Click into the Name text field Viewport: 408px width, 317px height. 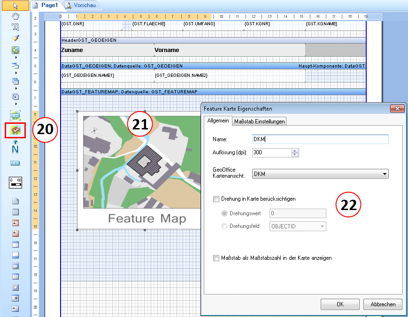320,139
